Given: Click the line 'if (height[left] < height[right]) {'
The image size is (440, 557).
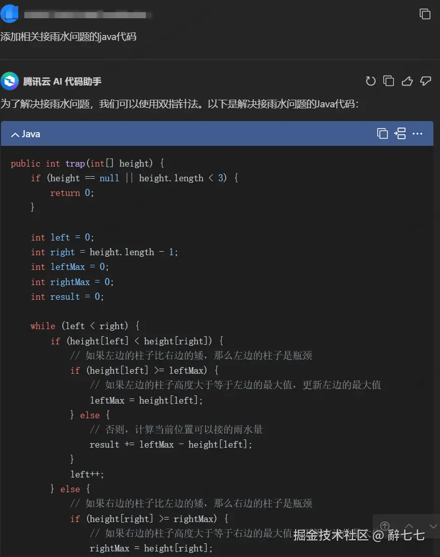Looking at the screenshot, I should coord(137,341).
